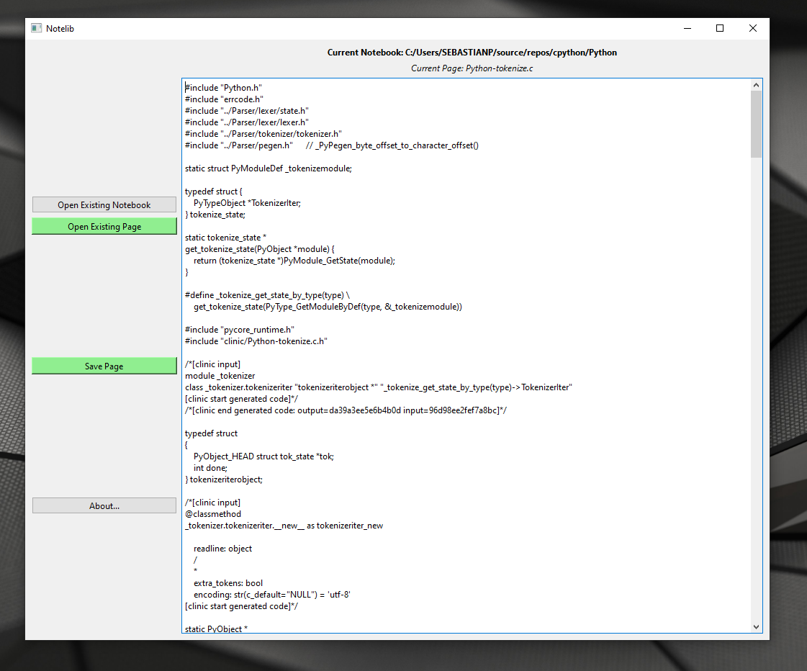Click the Current Page: Python-tokenize.c label

click(472, 68)
